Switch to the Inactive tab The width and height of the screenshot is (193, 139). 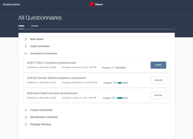(35, 26)
